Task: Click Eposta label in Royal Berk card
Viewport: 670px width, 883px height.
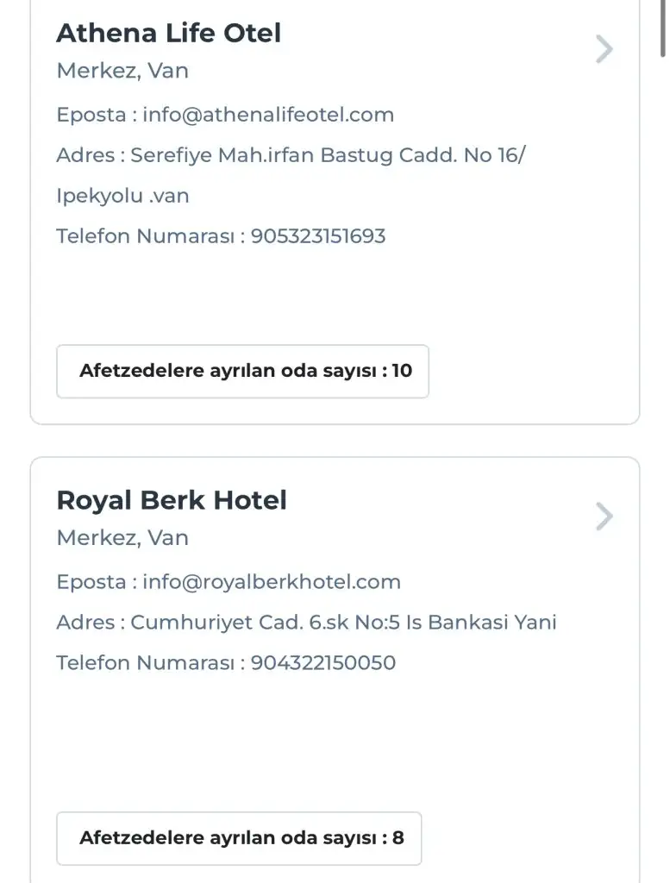Action: pyautogui.click(x=91, y=582)
